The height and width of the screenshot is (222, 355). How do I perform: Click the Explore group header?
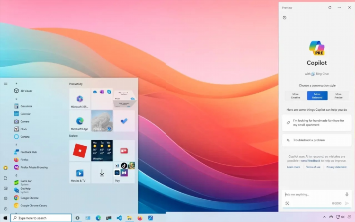coord(73,136)
